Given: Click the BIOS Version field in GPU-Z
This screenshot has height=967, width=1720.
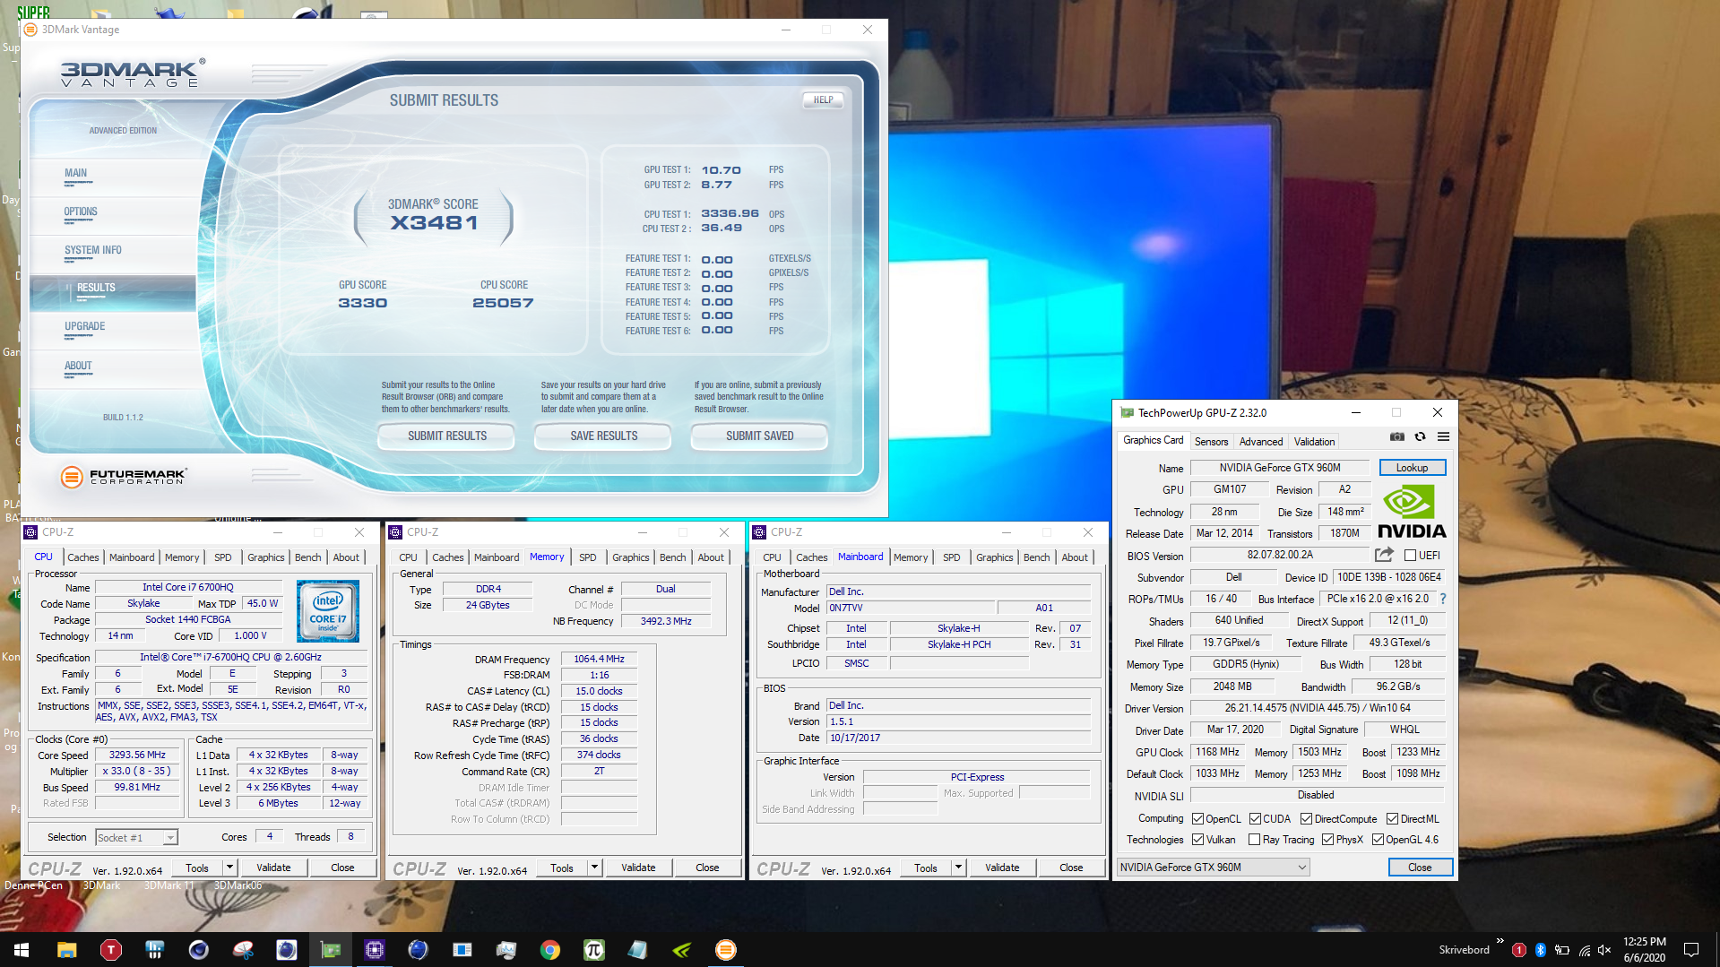Looking at the screenshot, I should tap(1279, 556).
